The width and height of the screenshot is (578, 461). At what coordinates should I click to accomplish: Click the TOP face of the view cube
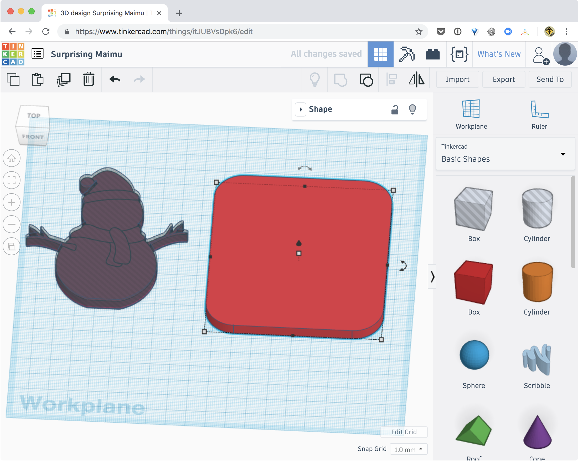click(34, 116)
